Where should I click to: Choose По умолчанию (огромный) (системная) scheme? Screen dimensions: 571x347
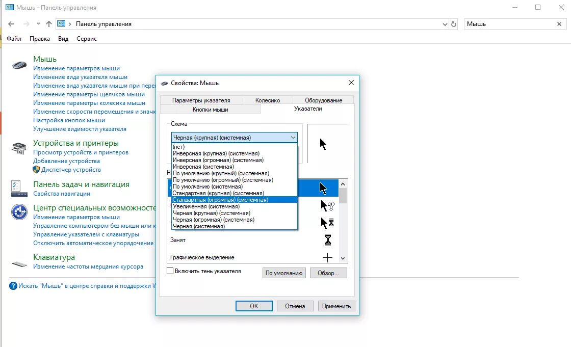pyautogui.click(x=234, y=180)
